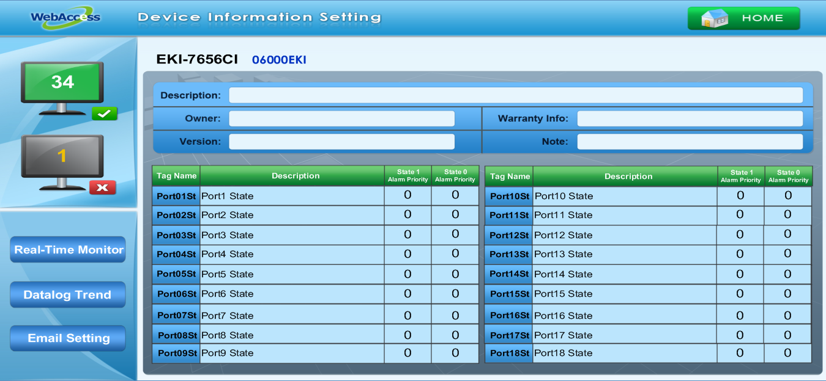826x381 pixels.
Task: Select the gray monitor showing 1
Action: [62, 162]
